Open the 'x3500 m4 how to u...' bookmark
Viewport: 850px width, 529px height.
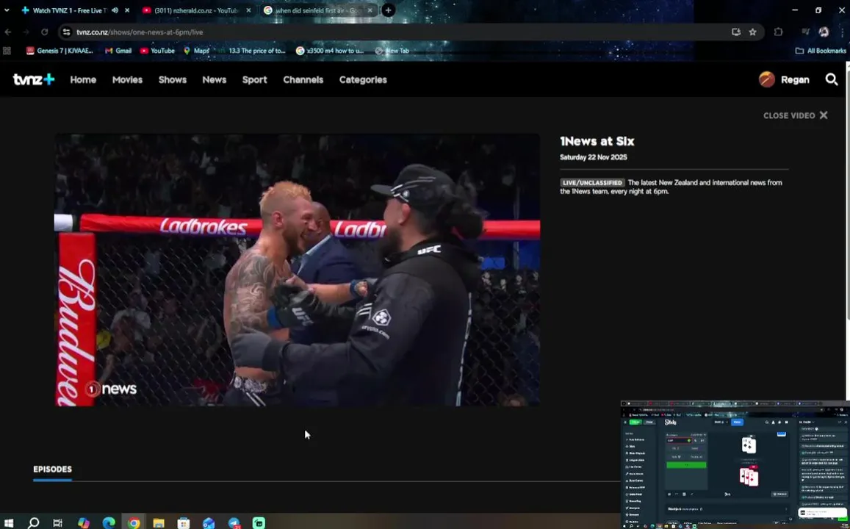[x=330, y=51]
